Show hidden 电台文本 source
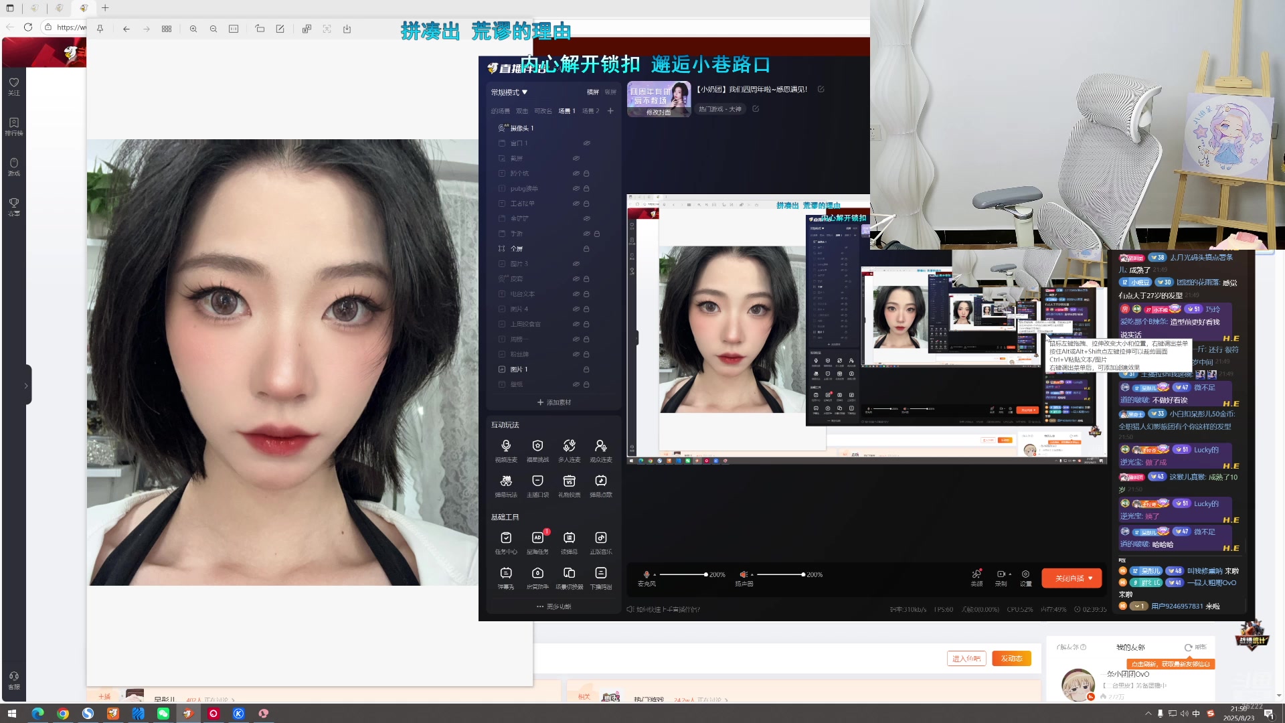The height and width of the screenshot is (723, 1285). tap(576, 294)
